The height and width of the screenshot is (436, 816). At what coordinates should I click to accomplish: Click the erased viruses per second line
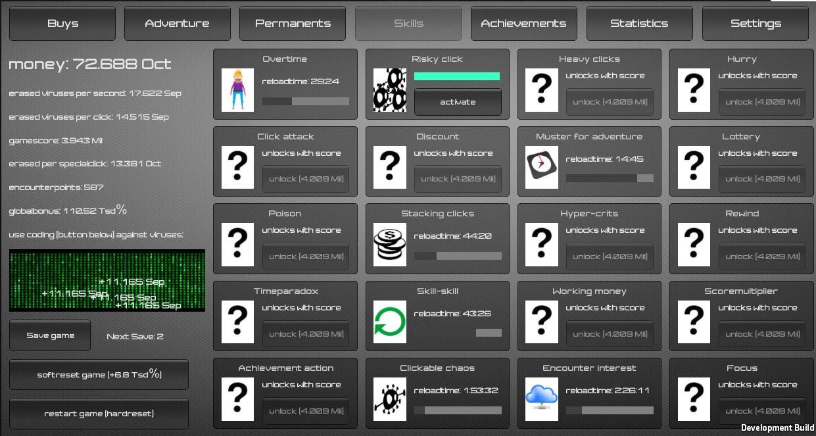pos(95,93)
